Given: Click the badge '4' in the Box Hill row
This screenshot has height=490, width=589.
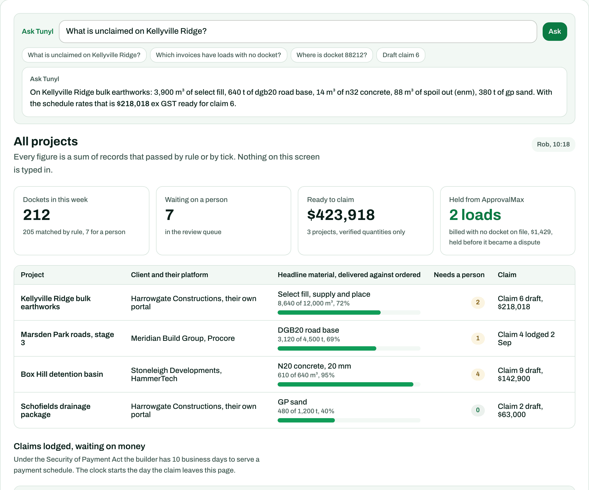Looking at the screenshot, I should coord(478,374).
